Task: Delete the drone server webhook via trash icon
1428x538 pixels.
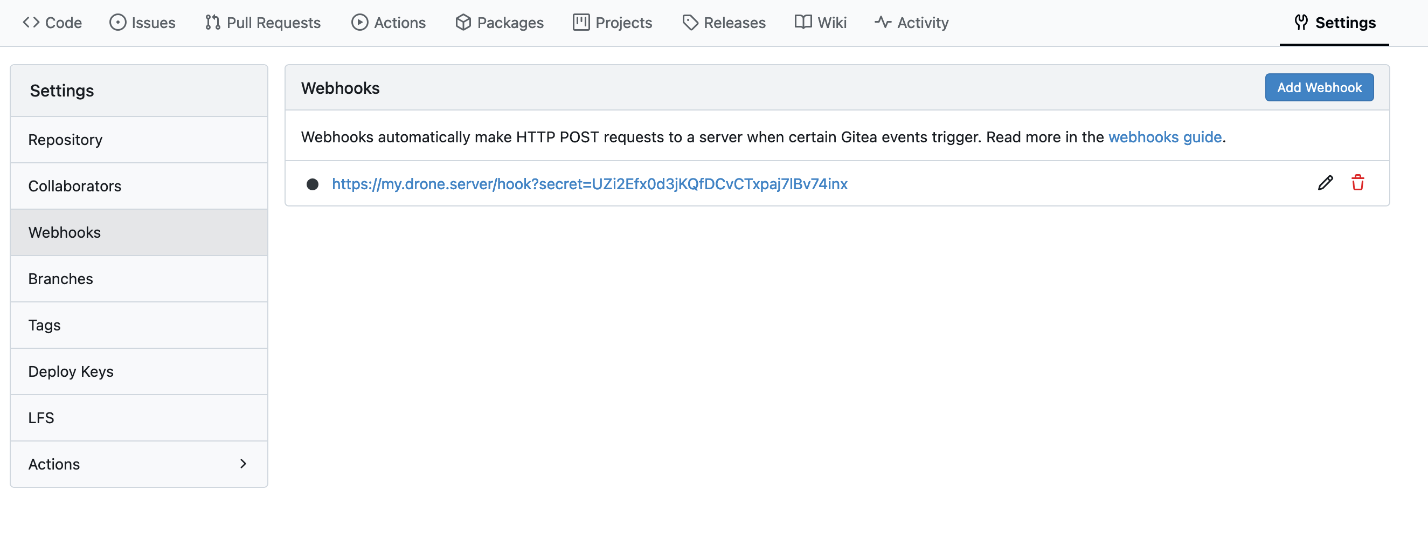Action: [1357, 183]
